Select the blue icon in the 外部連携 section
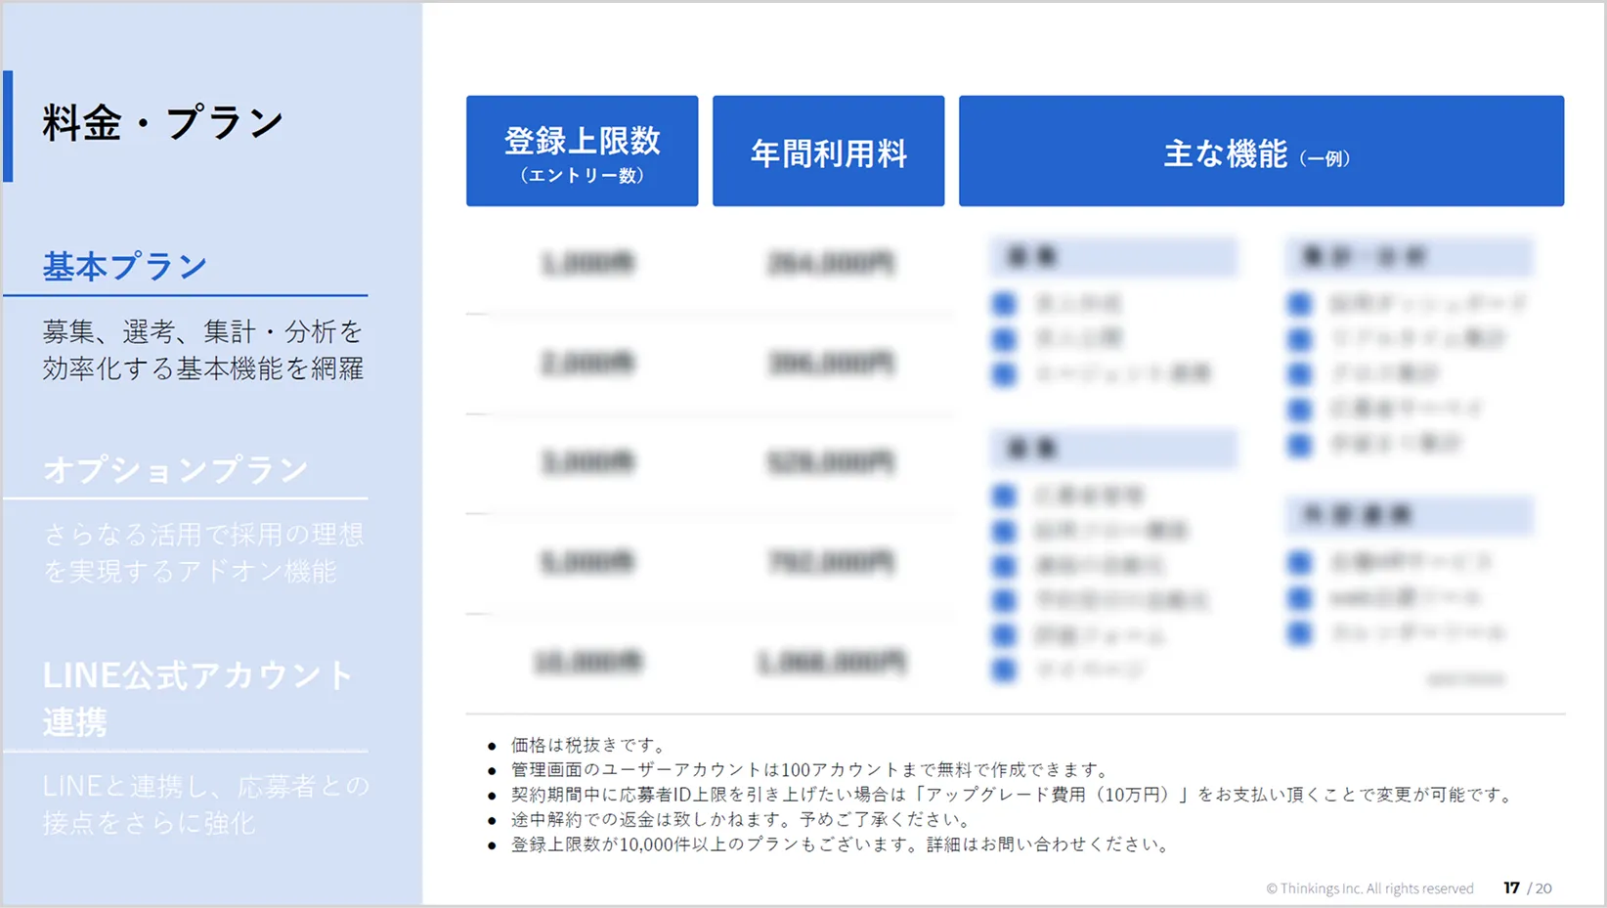 point(1299,562)
